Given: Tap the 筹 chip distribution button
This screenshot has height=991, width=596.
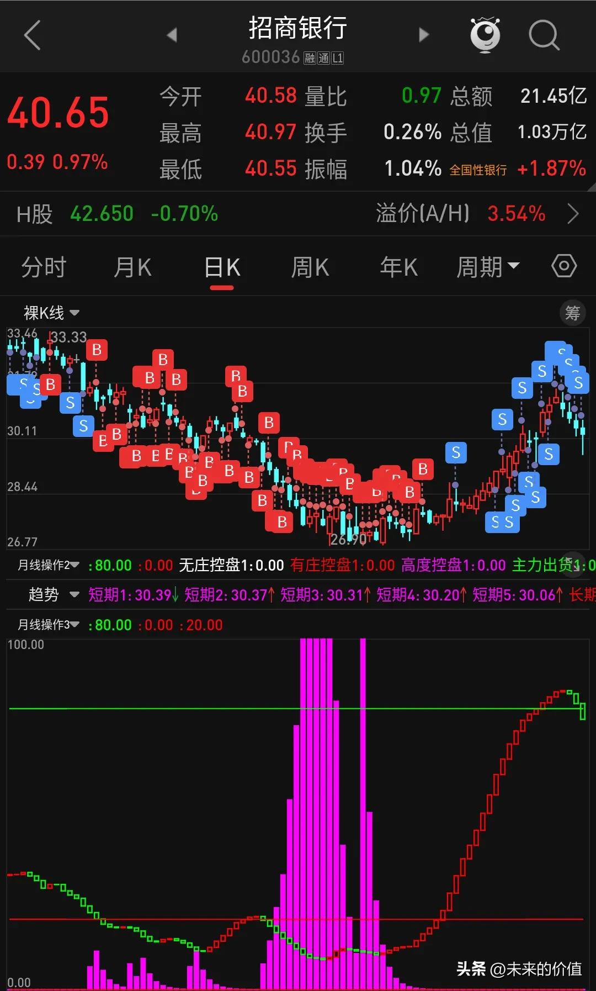Looking at the screenshot, I should pyautogui.click(x=572, y=313).
